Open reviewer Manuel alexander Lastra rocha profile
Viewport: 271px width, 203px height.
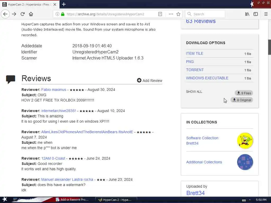tap(67, 179)
